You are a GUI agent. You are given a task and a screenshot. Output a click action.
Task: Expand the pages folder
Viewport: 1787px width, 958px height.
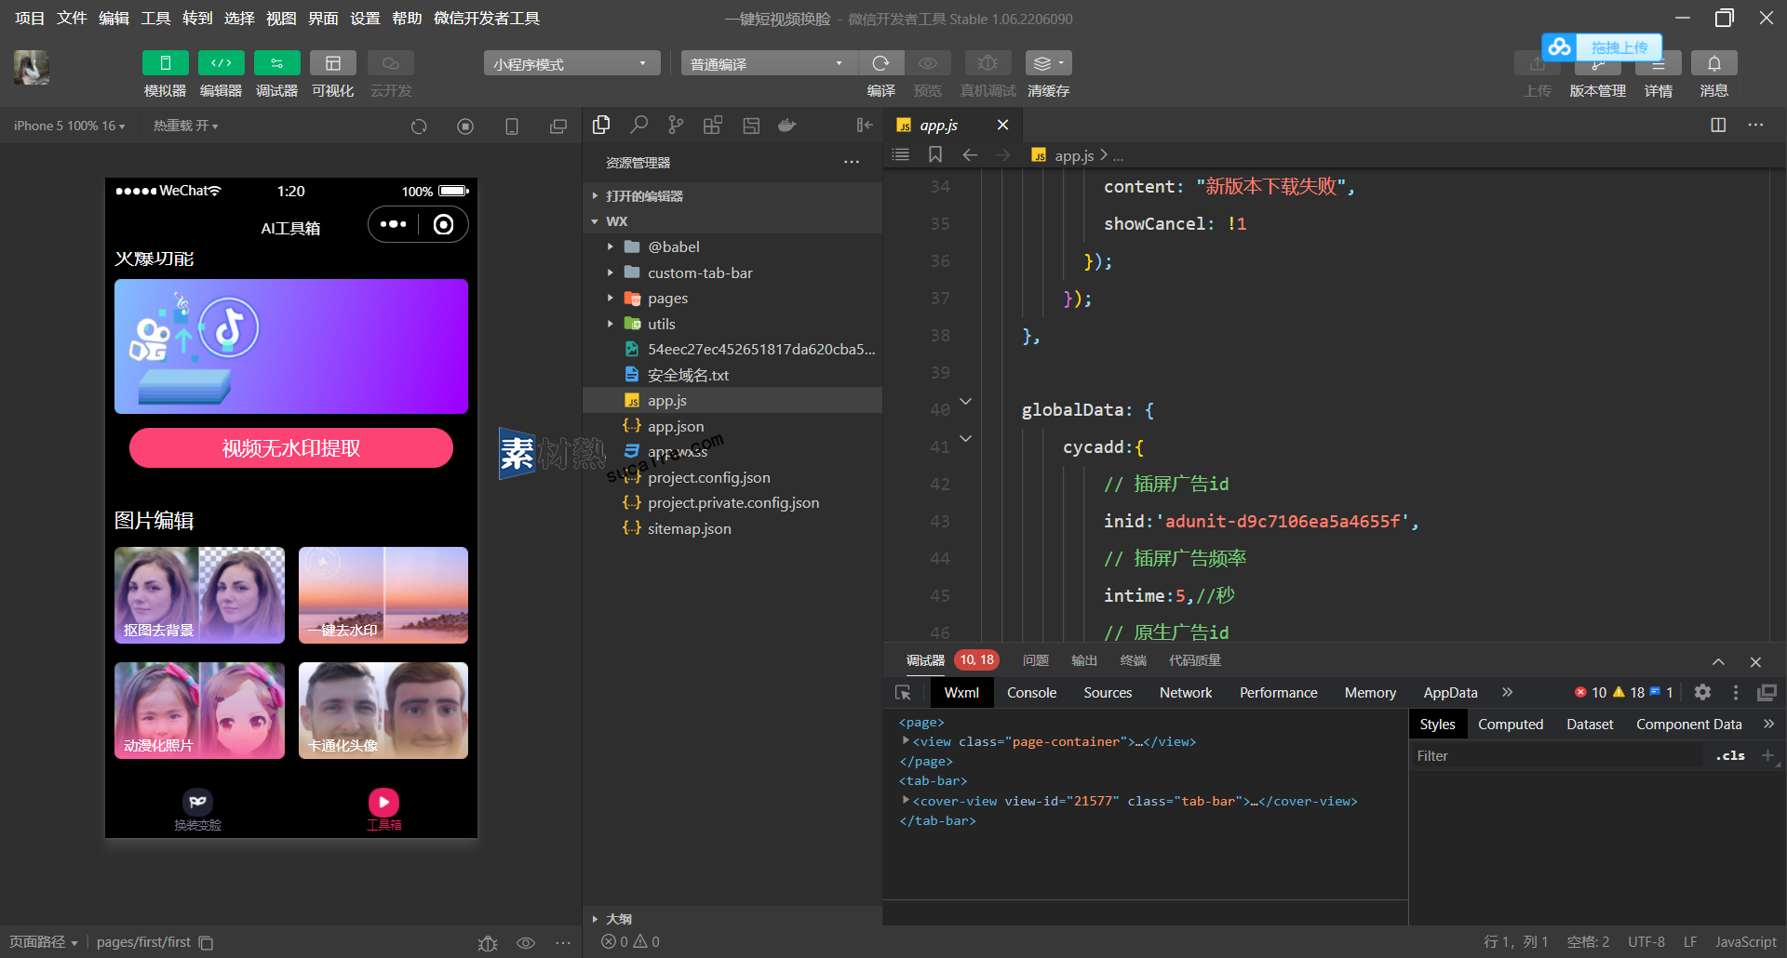667,299
